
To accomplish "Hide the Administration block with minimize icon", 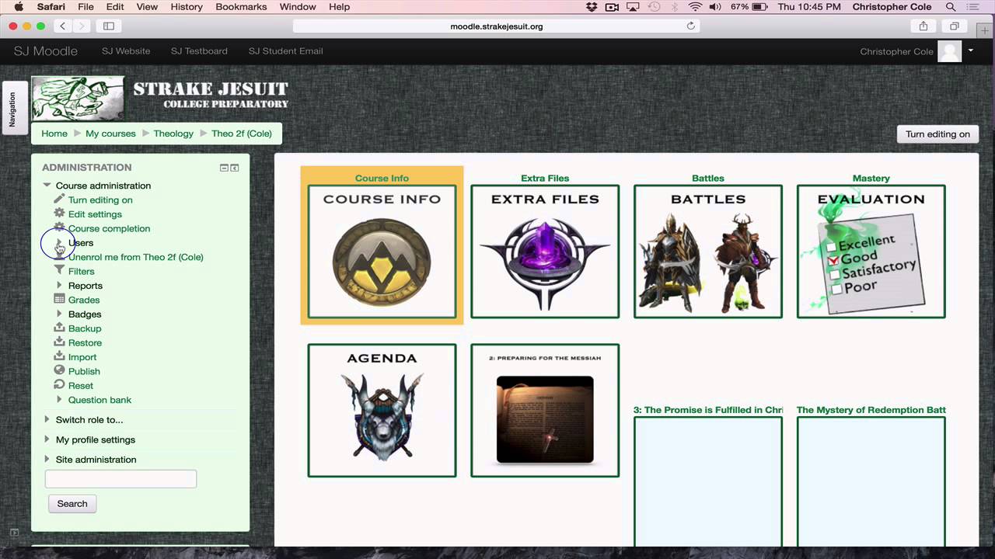I will [x=224, y=168].
